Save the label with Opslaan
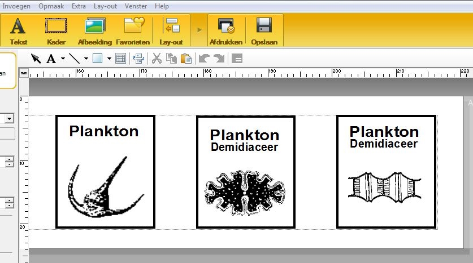Image resolution: width=473 pixels, height=263 pixels. [264, 31]
